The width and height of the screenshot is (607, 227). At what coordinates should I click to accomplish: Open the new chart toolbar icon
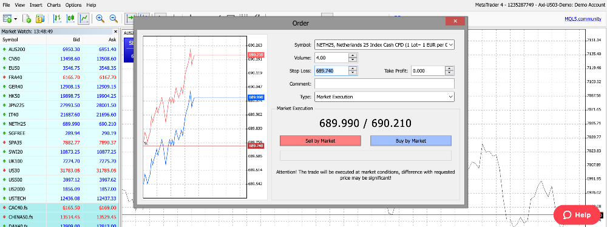7,18
